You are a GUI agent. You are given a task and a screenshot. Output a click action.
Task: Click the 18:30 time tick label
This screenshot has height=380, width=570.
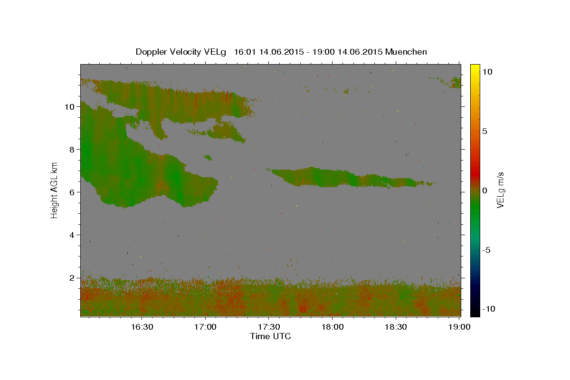396,327
